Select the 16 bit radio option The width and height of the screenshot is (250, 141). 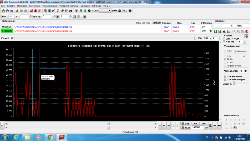coord(225,59)
